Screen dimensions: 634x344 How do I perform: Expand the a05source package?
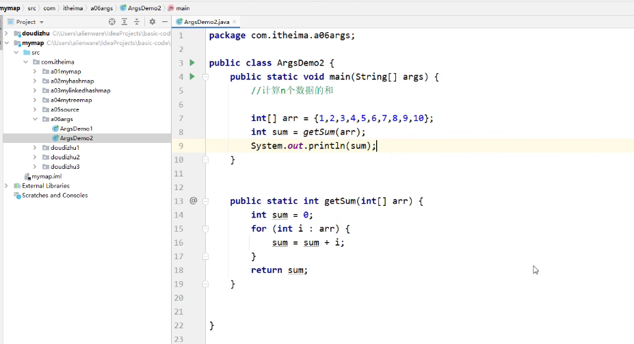(35, 109)
